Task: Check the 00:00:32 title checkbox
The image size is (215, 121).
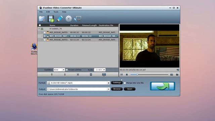Action: 45,32
